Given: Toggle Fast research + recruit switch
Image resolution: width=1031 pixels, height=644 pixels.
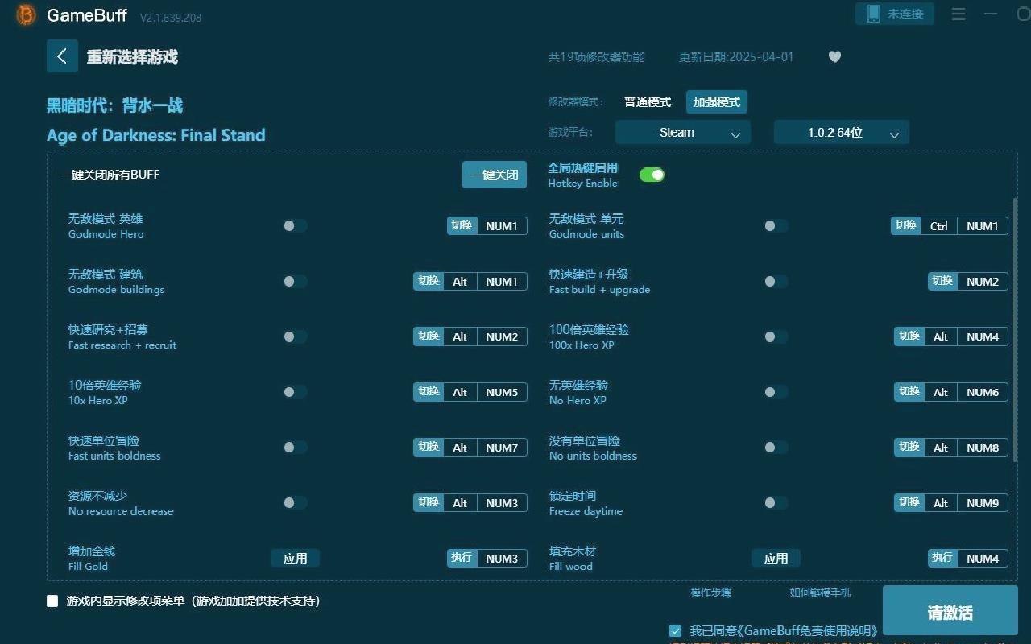Looking at the screenshot, I should click(295, 336).
